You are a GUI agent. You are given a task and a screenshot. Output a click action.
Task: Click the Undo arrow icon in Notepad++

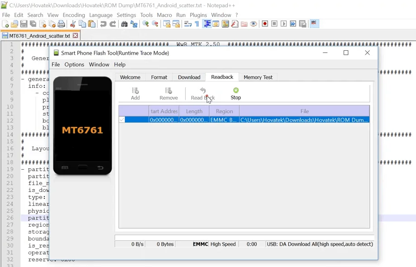coord(103,24)
